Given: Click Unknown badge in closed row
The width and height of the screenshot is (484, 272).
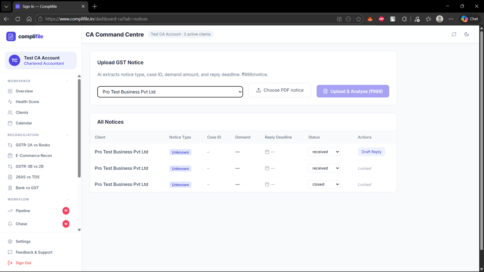Looking at the screenshot, I should (180, 185).
